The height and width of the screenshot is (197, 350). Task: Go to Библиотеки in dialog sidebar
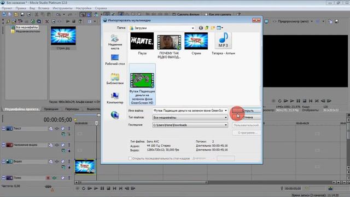[115, 79]
